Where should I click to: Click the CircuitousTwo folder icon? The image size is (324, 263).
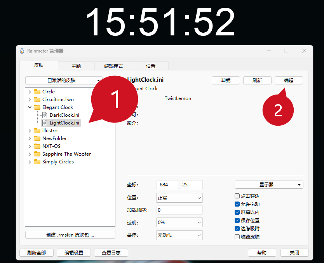37,100
